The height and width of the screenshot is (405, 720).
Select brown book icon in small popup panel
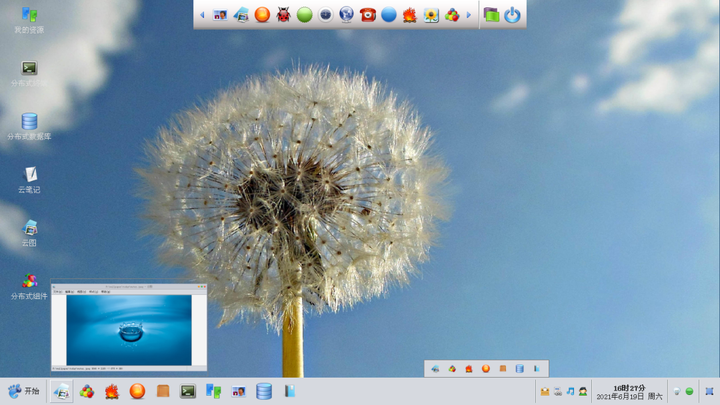pos(503,369)
